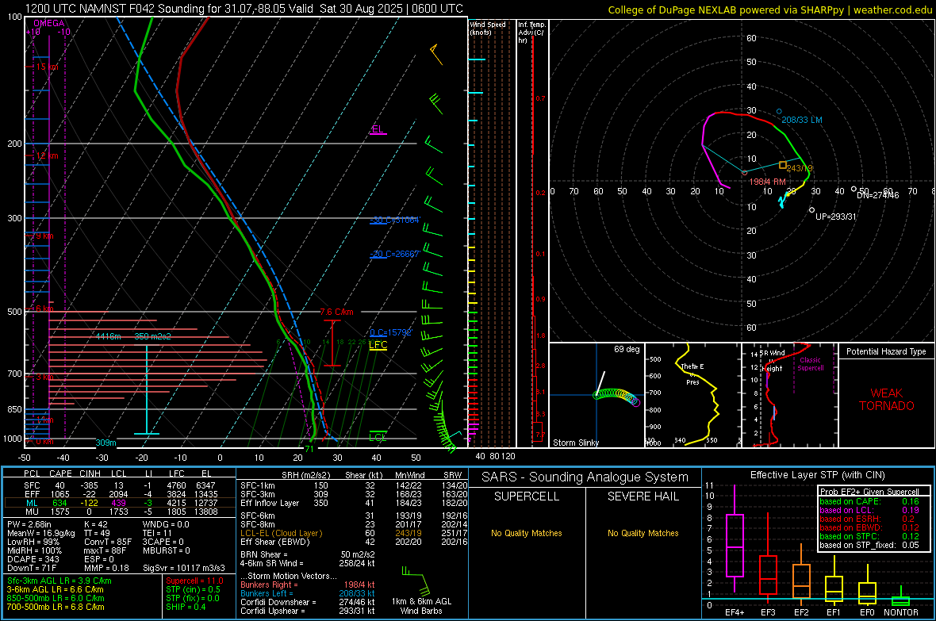Select the magenta EL label on the skew-T

pos(378,129)
